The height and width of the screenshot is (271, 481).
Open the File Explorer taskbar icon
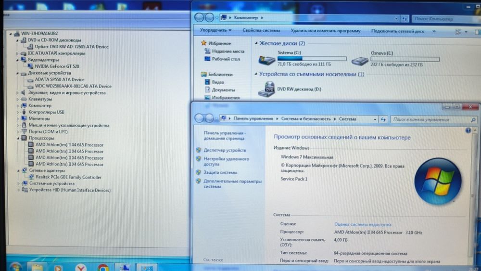[x=37, y=268]
